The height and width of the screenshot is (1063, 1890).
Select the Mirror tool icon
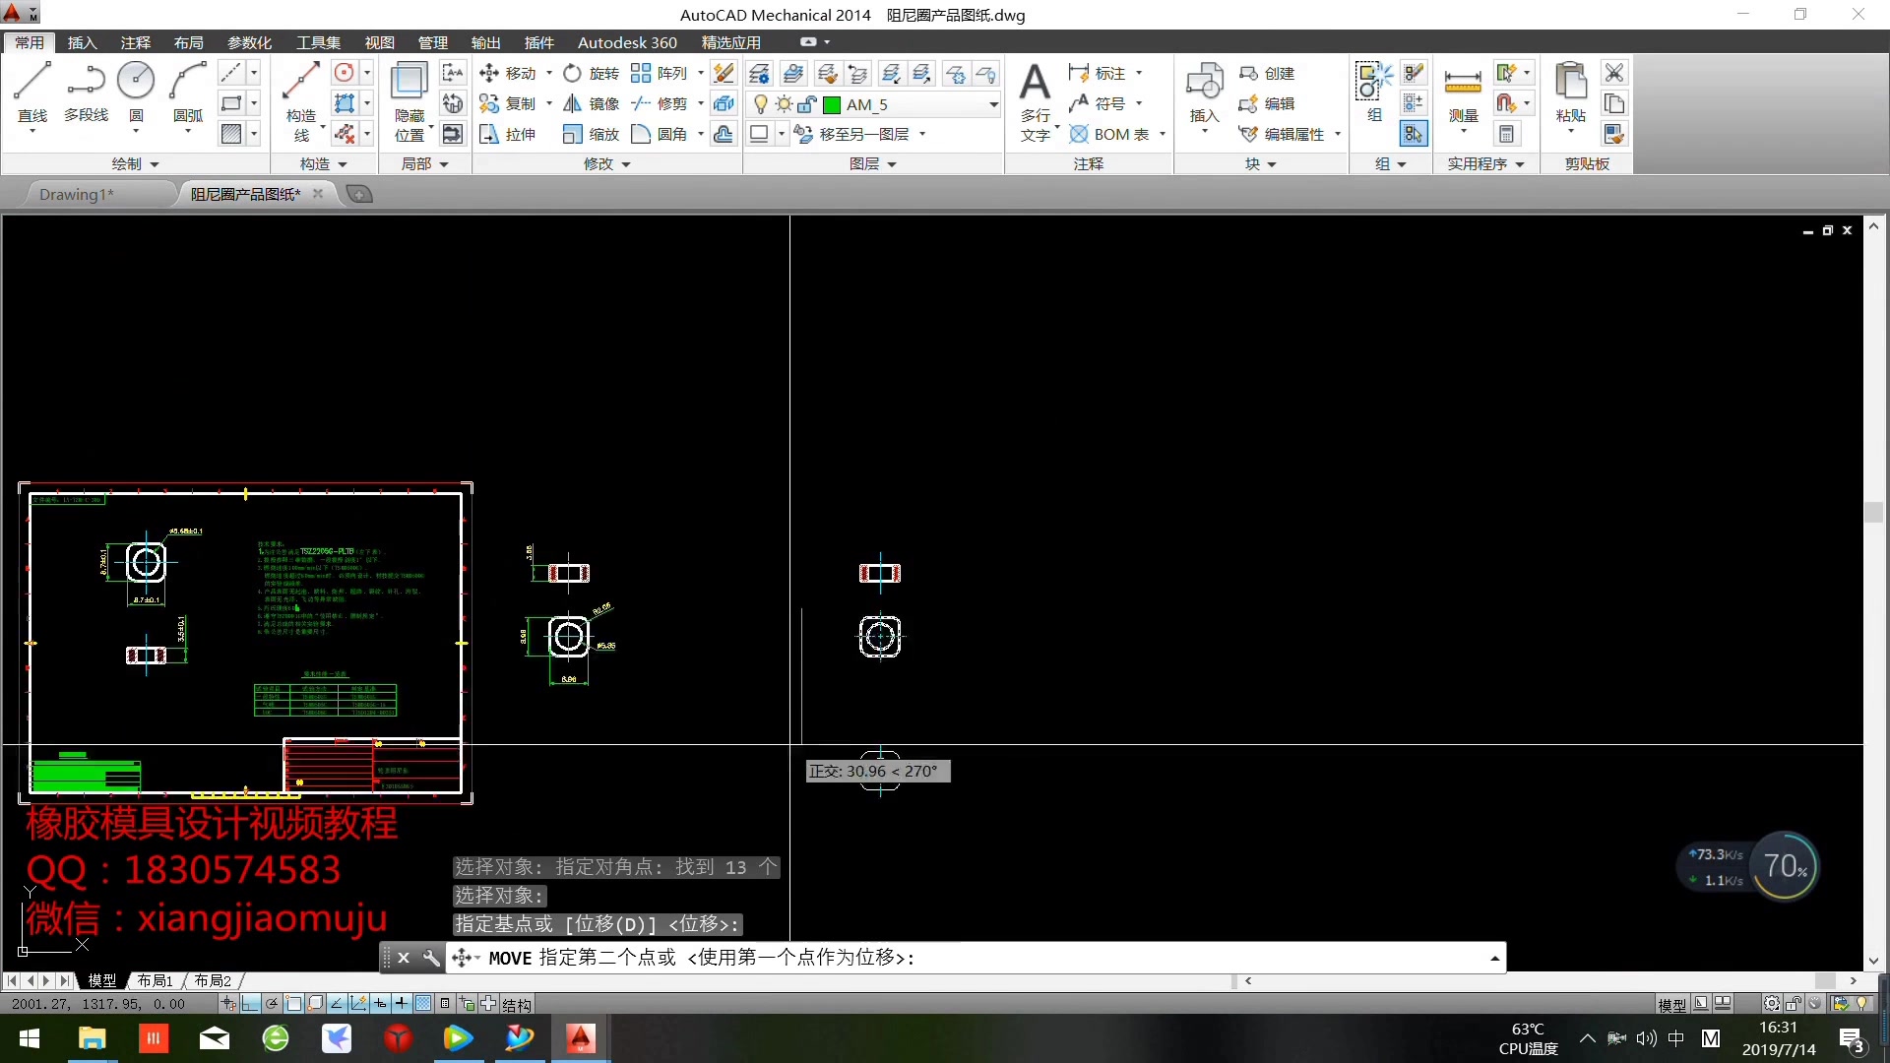coord(571,103)
